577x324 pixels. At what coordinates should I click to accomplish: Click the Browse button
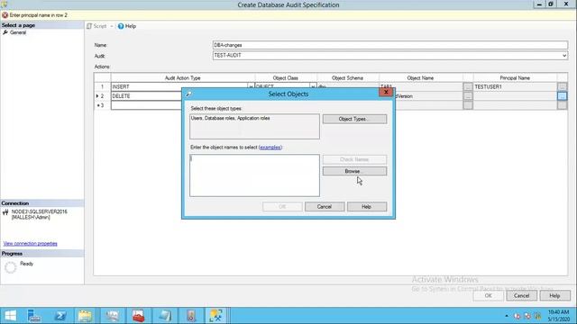point(354,171)
